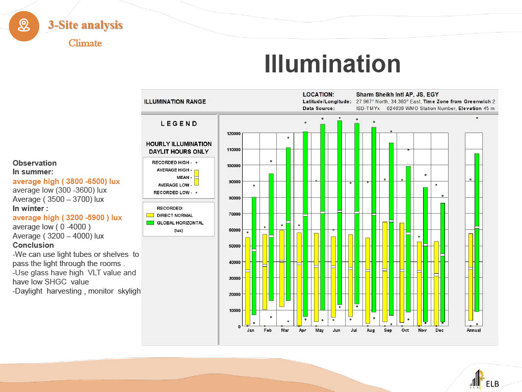522x392 pixels.
Task: Select the 3-Site analysis heading
Action: tap(86, 24)
